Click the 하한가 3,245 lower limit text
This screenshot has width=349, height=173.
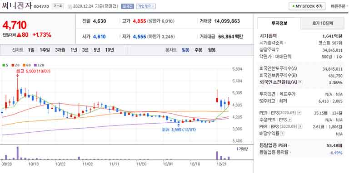161,37
